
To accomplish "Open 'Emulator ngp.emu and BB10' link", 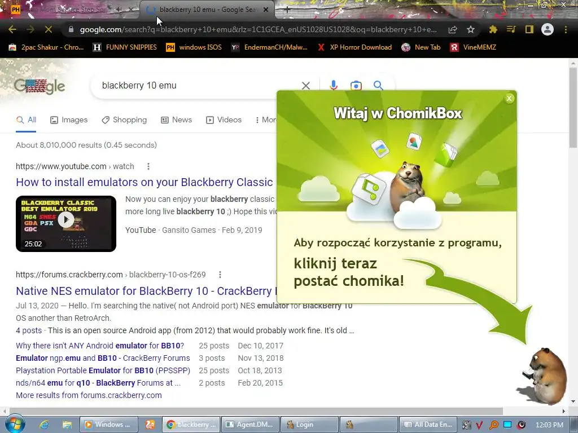I will pos(103,358).
